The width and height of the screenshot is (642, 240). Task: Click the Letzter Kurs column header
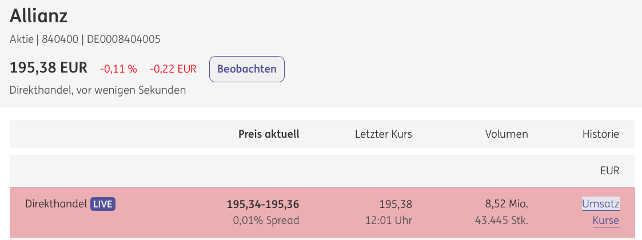(x=383, y=134)
